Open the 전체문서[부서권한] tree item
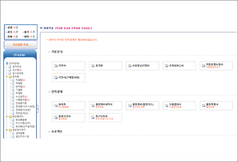This screenshot has height=162, width=238. click(x=25, y=107)
